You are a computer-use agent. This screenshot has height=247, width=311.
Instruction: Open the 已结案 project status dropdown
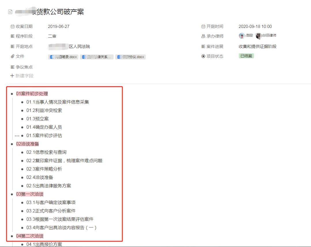(246, 56)
